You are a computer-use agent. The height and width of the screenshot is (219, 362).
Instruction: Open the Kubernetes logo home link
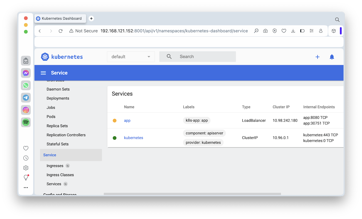click(62, 57)
